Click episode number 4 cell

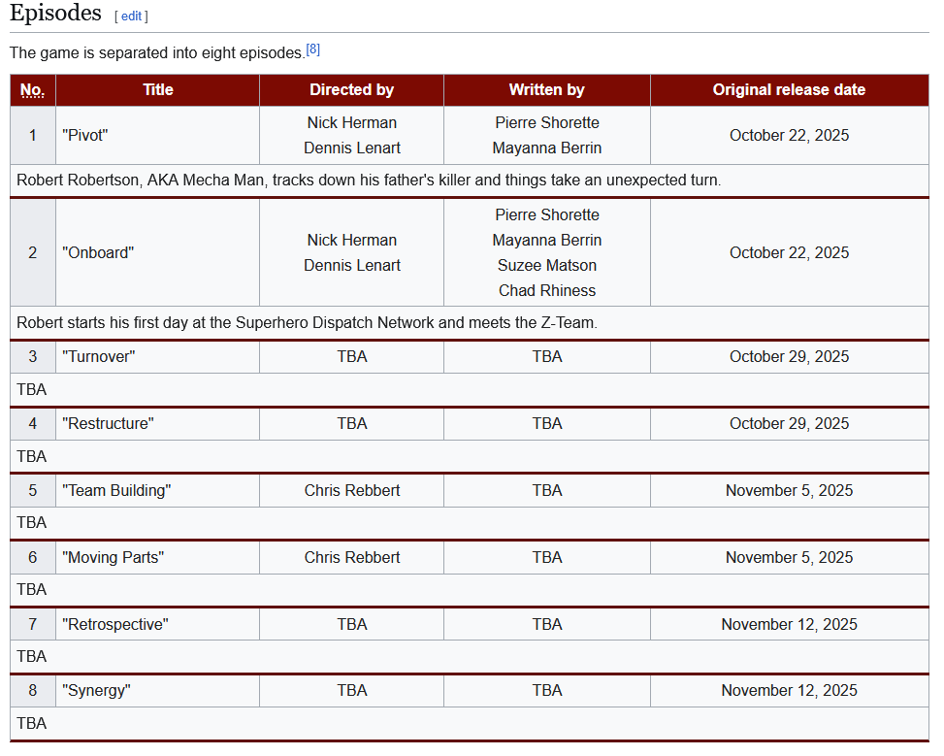pyautogui.click(x=33, y=423)
